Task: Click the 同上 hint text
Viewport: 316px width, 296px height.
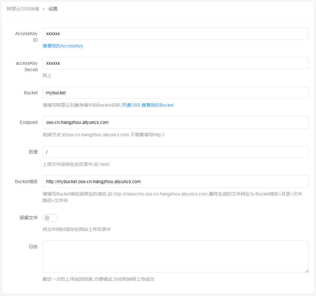Action: click(47, 75)
